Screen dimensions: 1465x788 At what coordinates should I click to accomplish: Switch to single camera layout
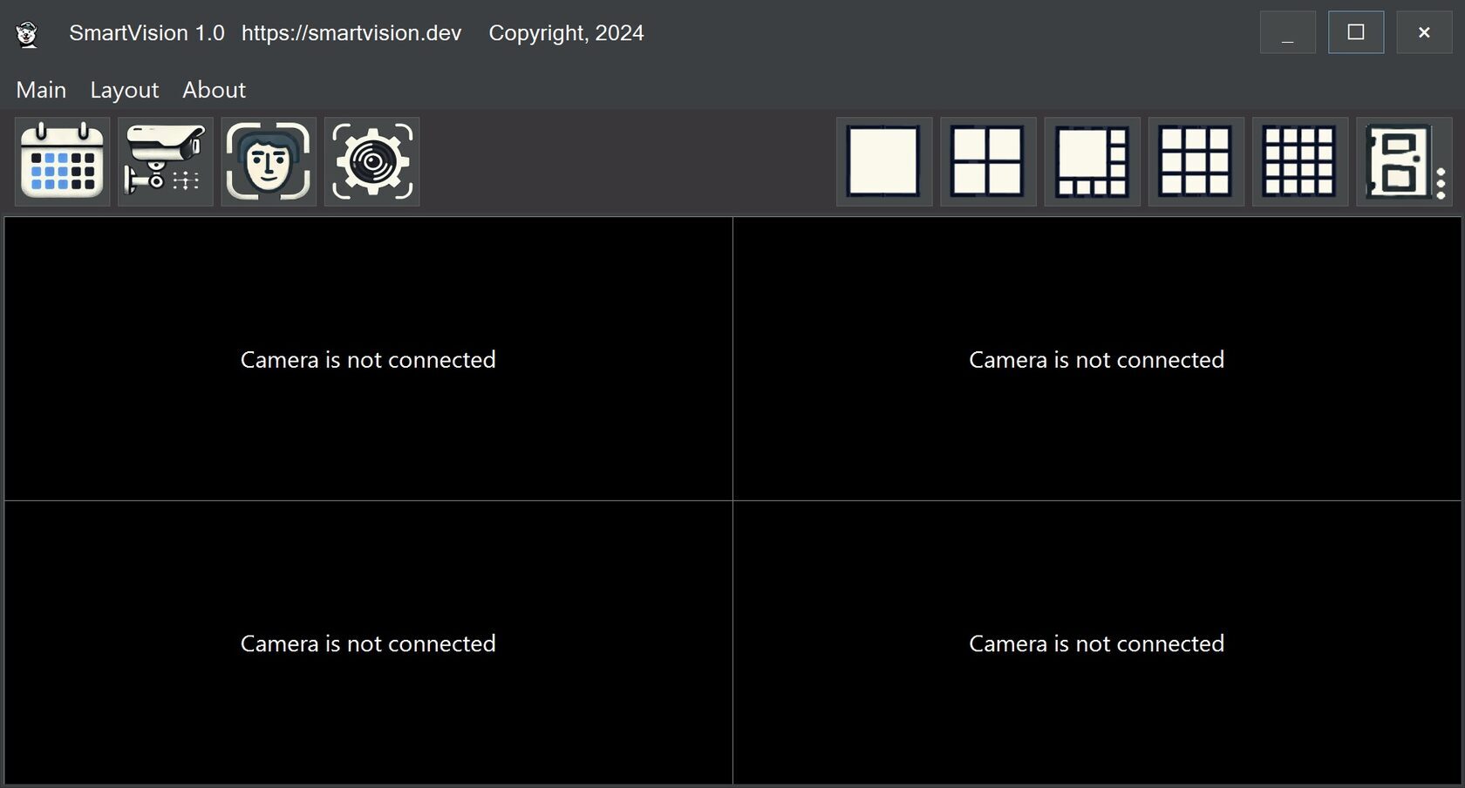click(x=883, y=161)
